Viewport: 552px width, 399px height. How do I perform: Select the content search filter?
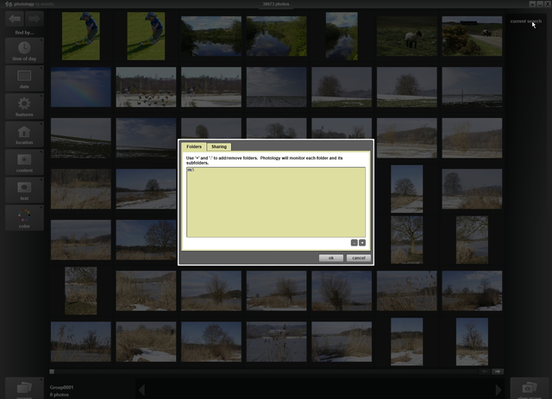[x=24, y=162]
